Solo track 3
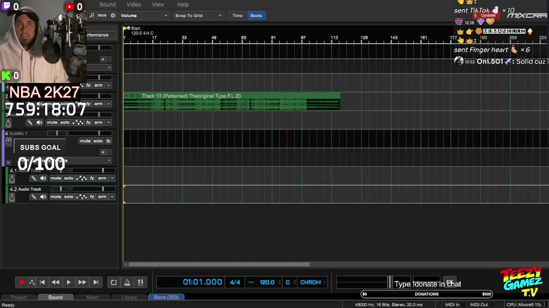This screenshot has width=549, height=308. click(x=65, y=122)
